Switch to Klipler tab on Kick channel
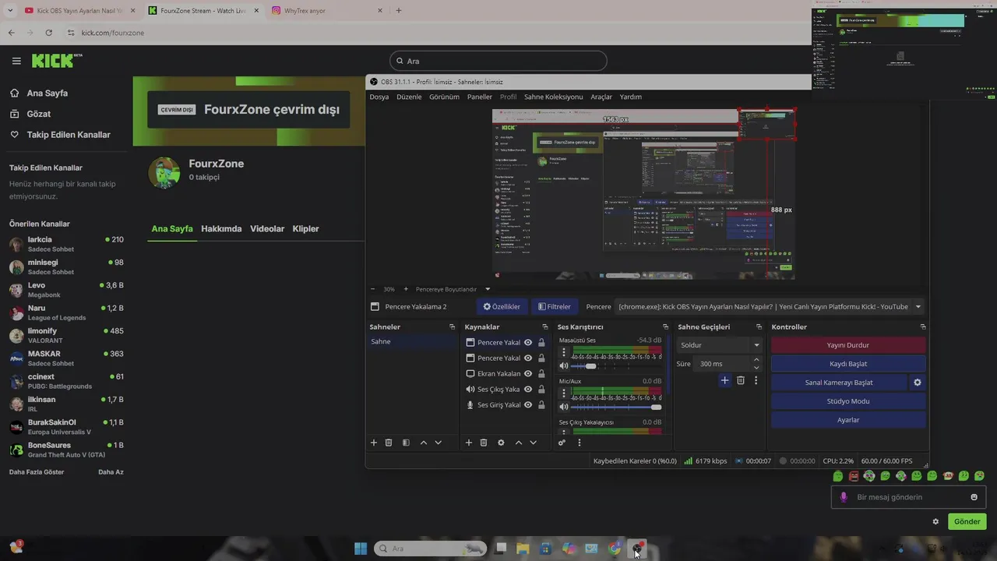This screenshot has height=561, width=997. pyautogui.click(x=306, y=229)
